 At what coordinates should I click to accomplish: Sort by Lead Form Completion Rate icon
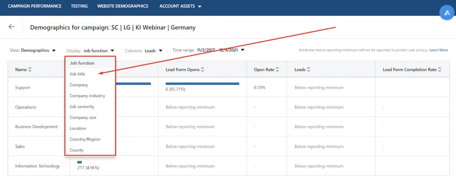click(x=440, y=70)
